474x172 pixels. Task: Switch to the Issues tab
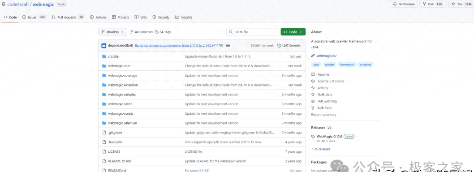pyautogui.click(x=34, y=17)
